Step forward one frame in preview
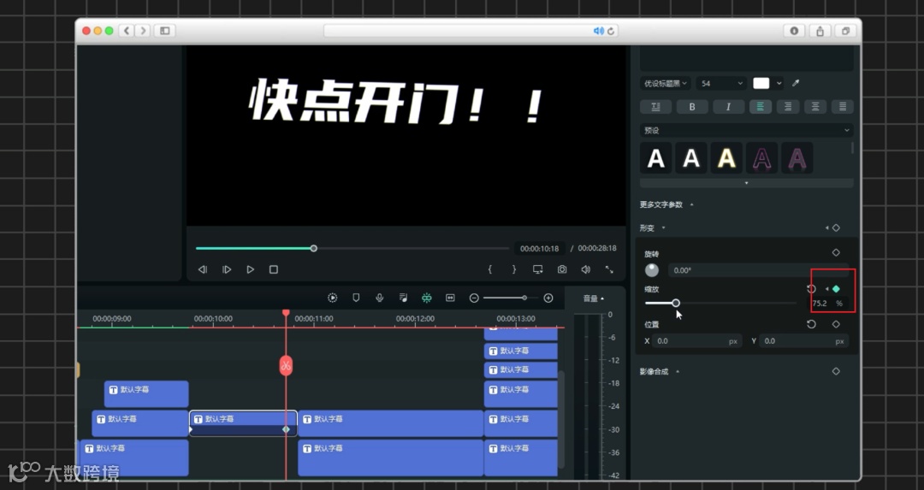Image resolution: width=924 pixels, height=490 pixels. pos(227,269)
